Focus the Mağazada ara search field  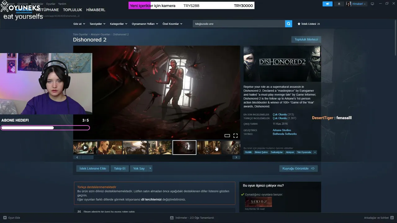click(239, 24)
